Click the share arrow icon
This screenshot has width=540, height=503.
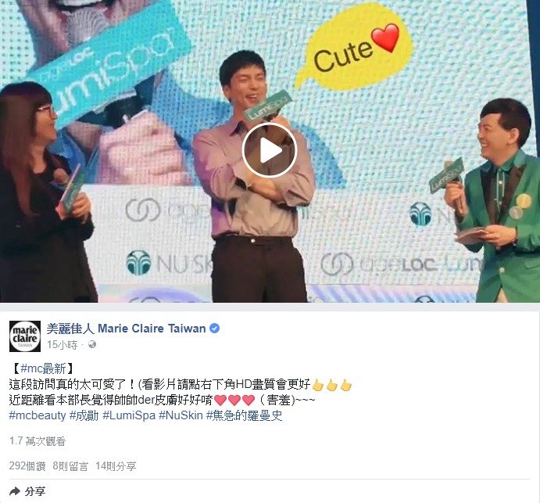(x=15, y=491)
